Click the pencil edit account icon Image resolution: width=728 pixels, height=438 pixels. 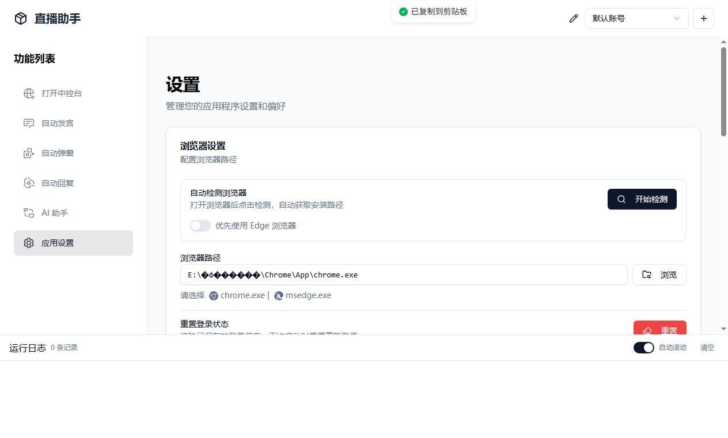573,18
